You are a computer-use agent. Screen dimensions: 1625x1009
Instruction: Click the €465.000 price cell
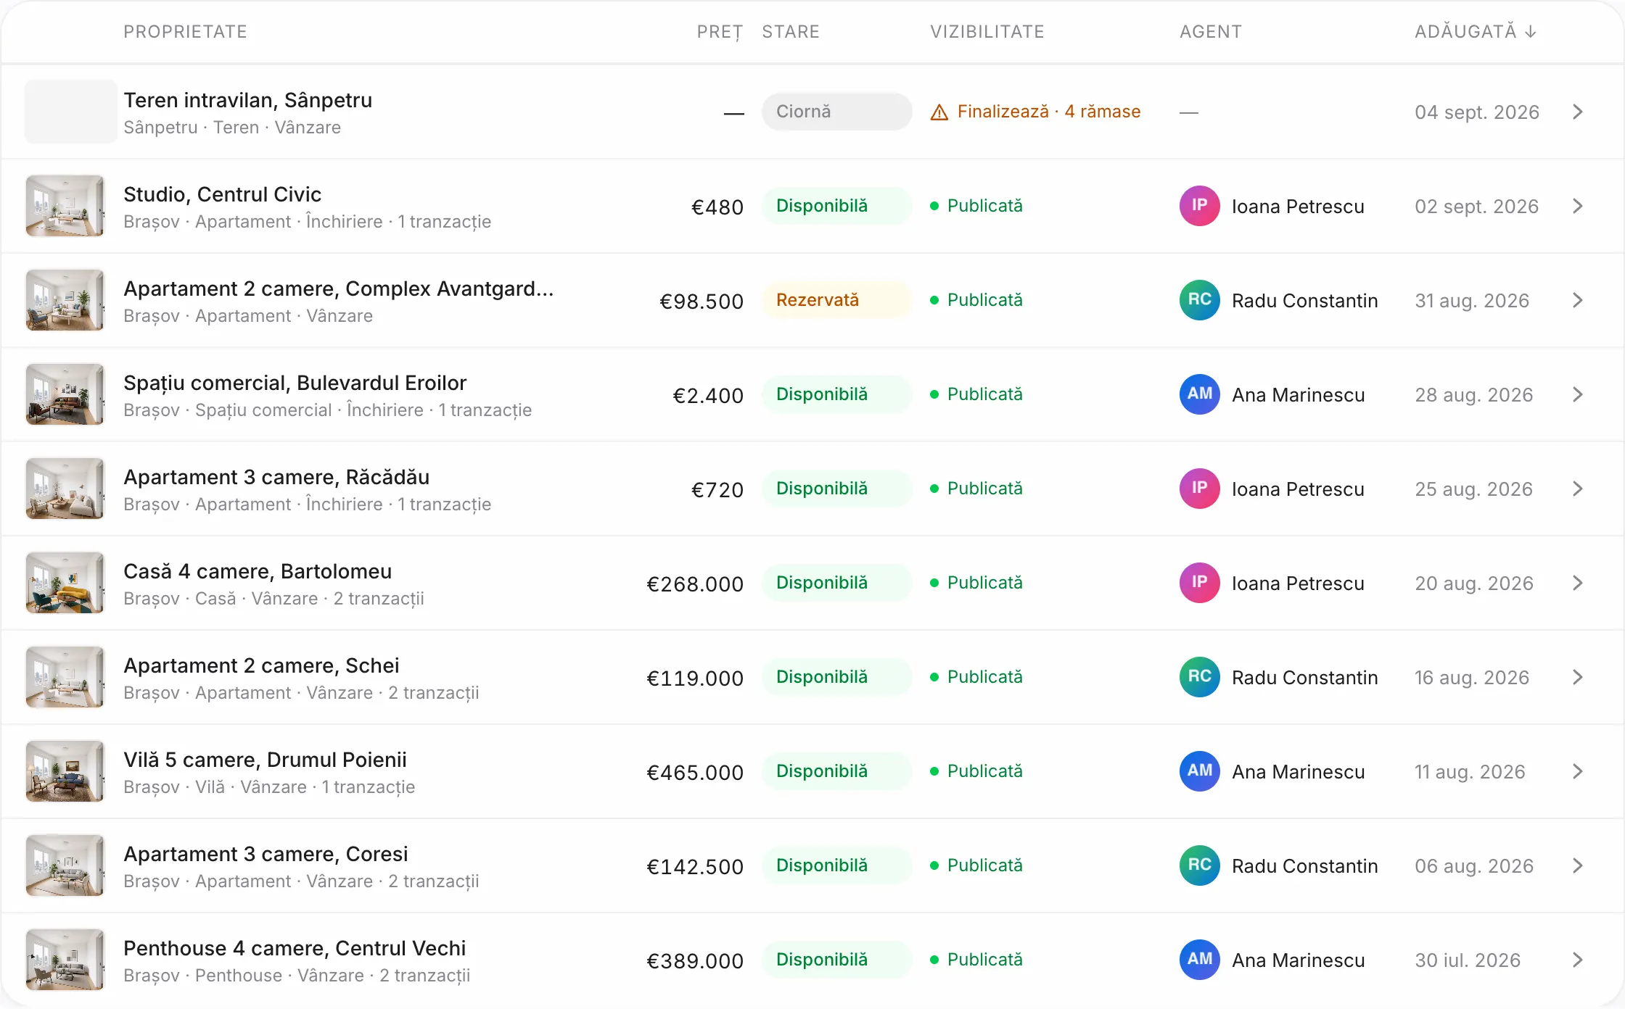click(x=695, y=773)
